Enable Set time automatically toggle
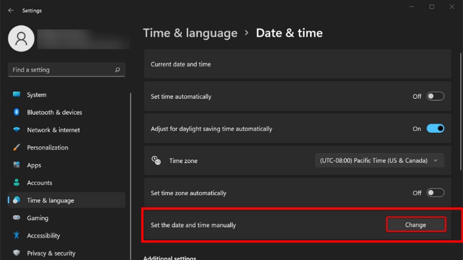 (x=435, y=96)
